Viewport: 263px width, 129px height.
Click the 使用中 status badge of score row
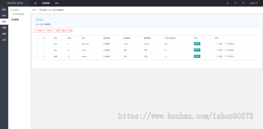[197, 50]
